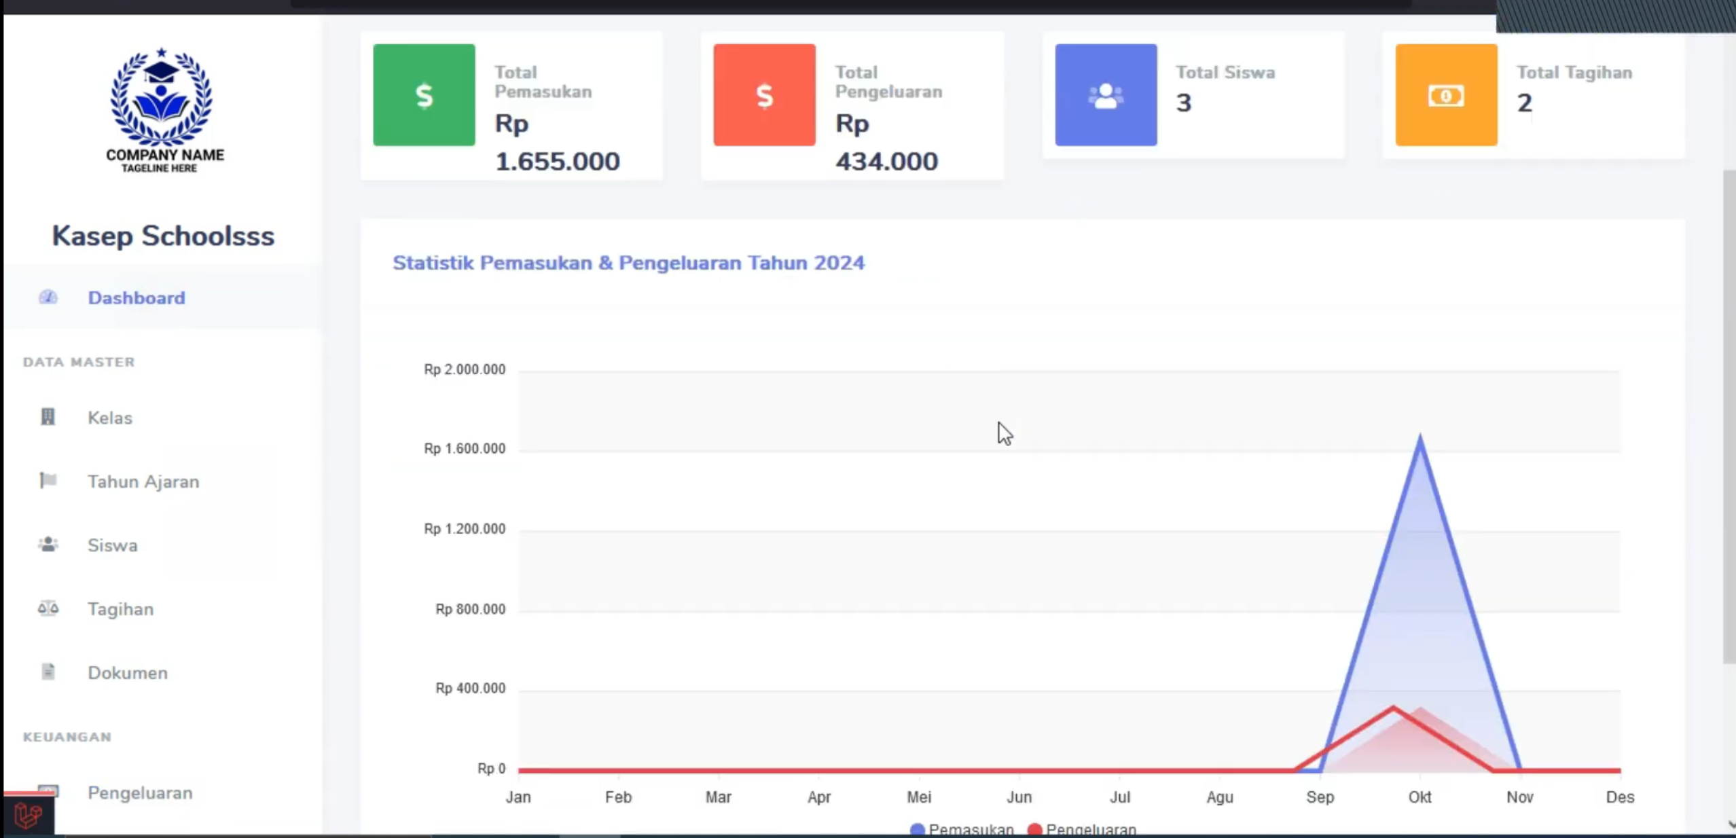
Task: Click the Siswa people icon in the sidebar
Action: point(48,545)
